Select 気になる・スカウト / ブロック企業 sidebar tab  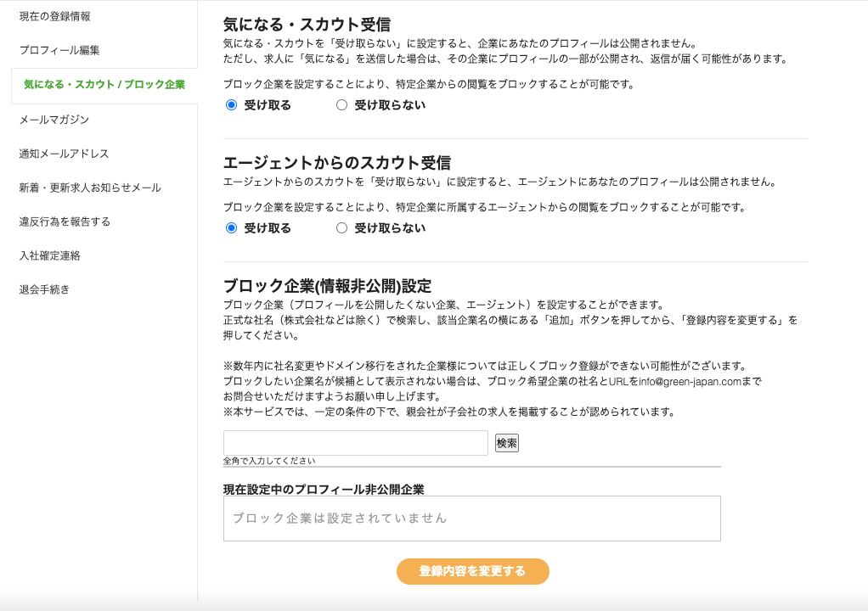[104, 85]
